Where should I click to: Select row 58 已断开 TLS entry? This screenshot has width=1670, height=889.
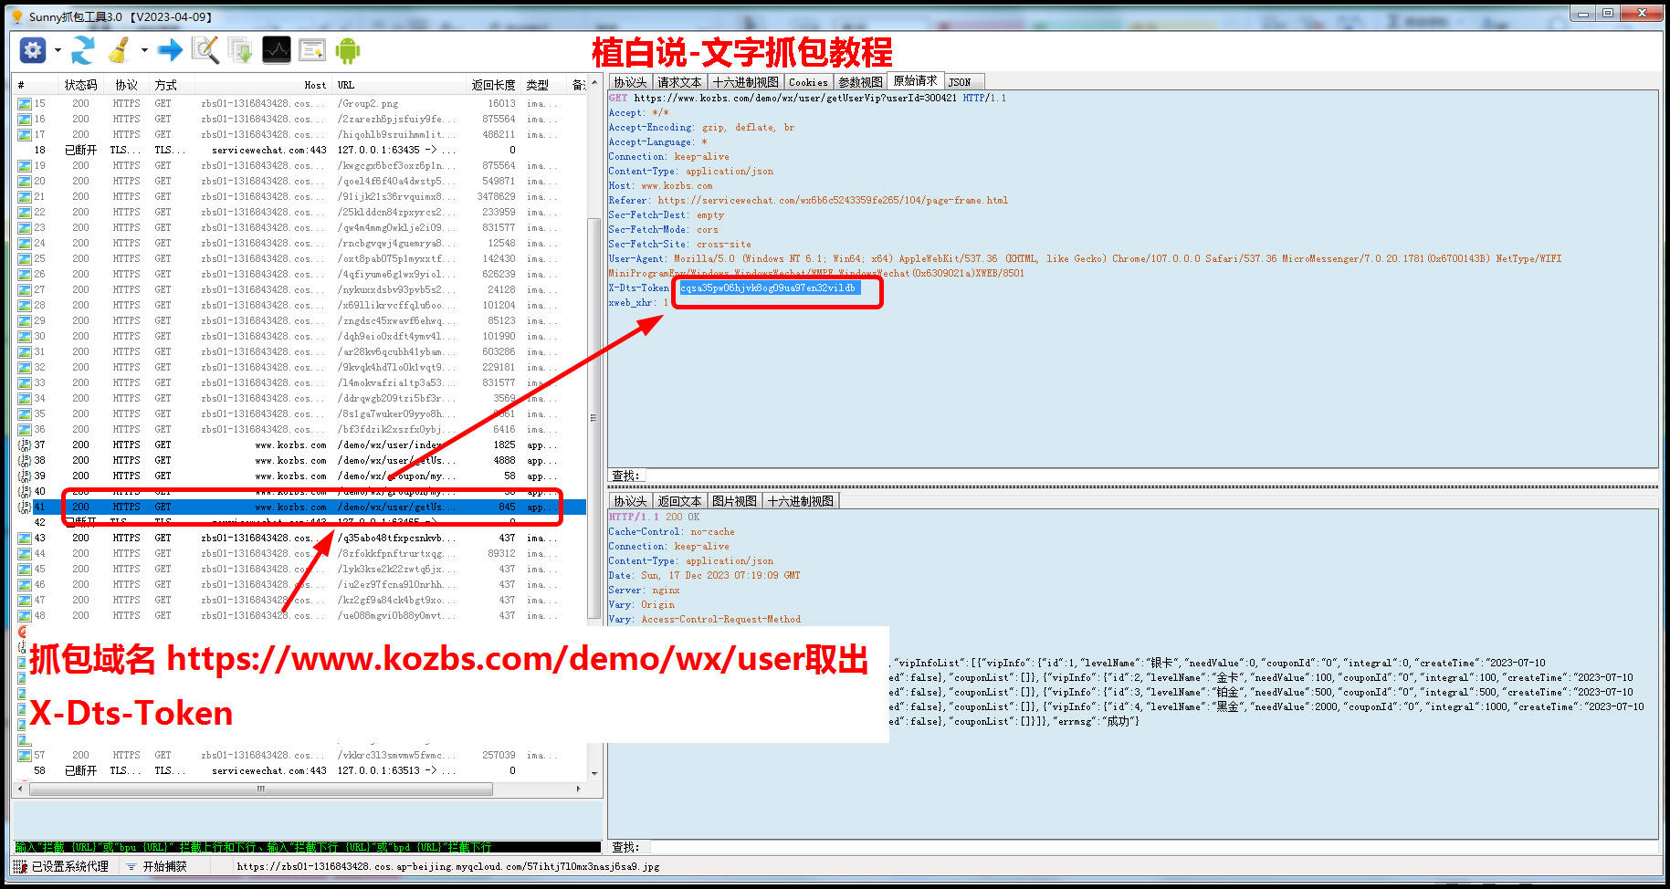click(299, 771)
